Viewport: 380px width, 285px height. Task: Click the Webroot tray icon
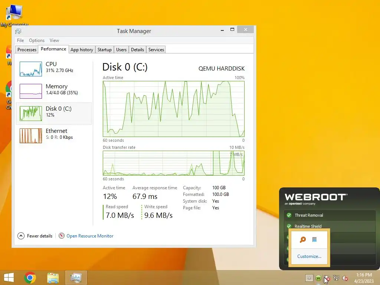(318, 278)
